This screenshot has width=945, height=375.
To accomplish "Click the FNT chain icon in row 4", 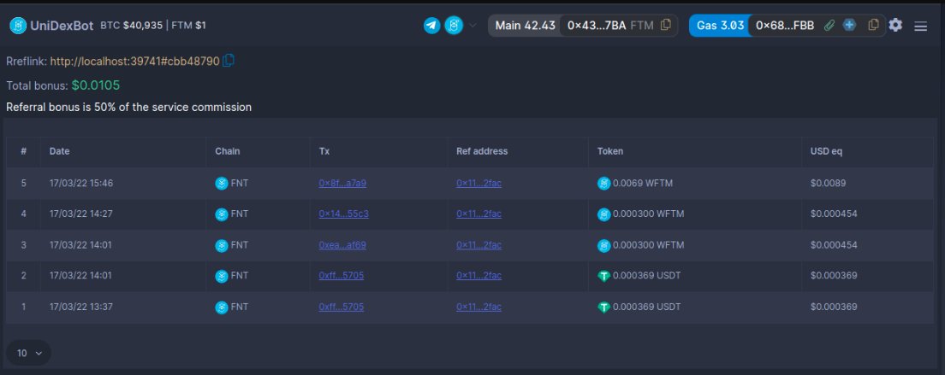I will pyautogui.click(x=222, y=214).
